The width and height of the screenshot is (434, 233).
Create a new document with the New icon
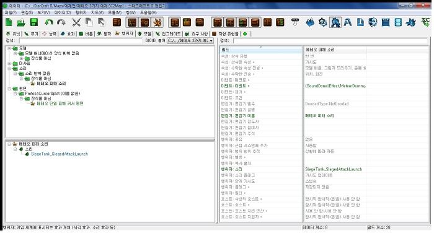pyautogui.click(x=9, y=22)
